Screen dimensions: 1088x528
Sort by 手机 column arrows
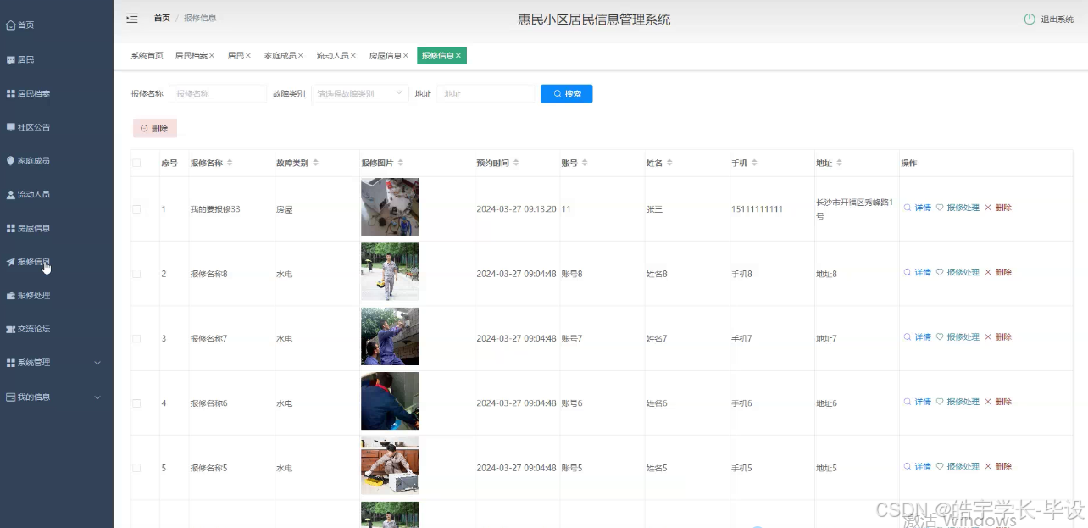(754, 163)
